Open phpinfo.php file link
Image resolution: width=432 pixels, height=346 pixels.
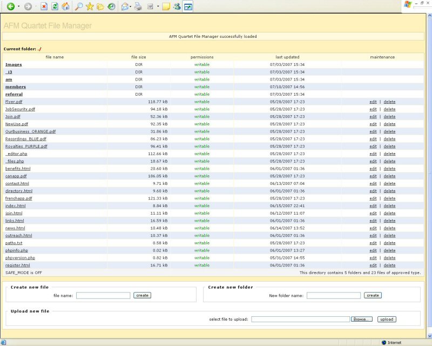tap(17, 250)
